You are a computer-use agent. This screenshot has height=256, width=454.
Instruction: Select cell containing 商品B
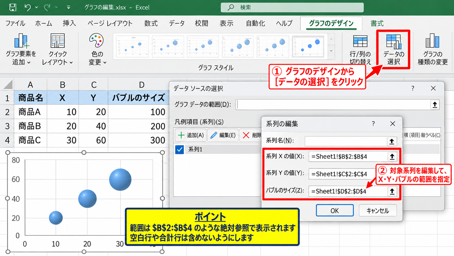coord(30,126)
